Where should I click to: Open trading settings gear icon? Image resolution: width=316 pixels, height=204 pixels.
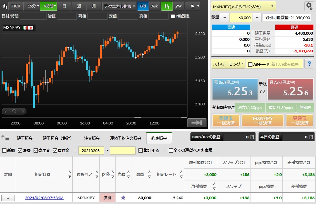309,6
